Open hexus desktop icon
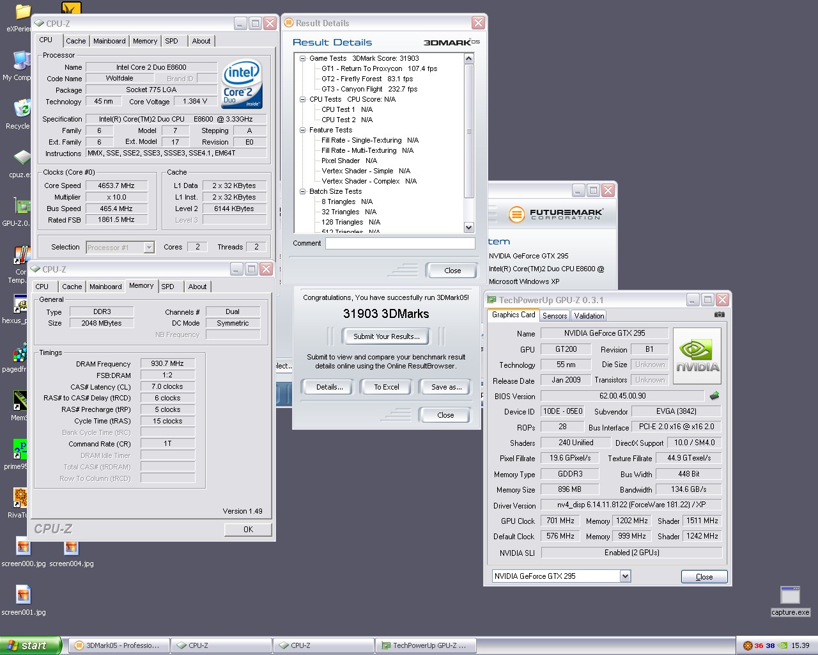Viewport: 818px width, 655px height. point(20,303)
